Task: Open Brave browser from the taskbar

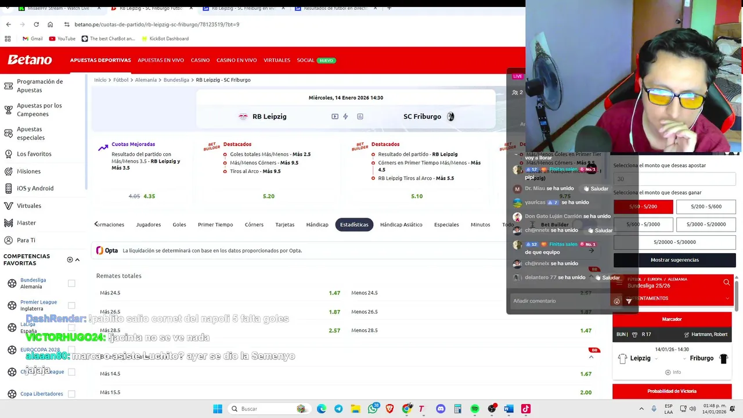Action: [x=389, y=409]
